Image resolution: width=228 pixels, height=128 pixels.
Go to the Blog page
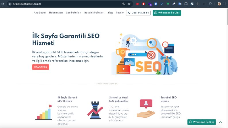110,13
